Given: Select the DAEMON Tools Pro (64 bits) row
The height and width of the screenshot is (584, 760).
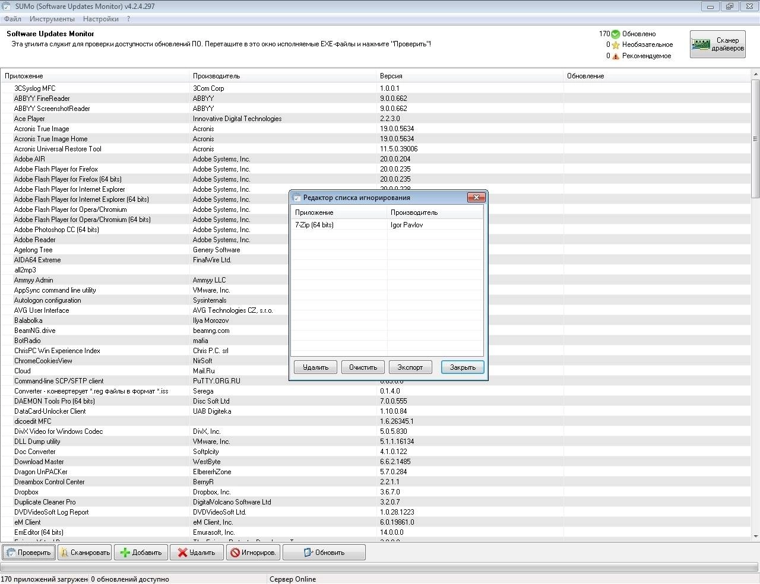Looking at the screenshot, I should 375,401.
